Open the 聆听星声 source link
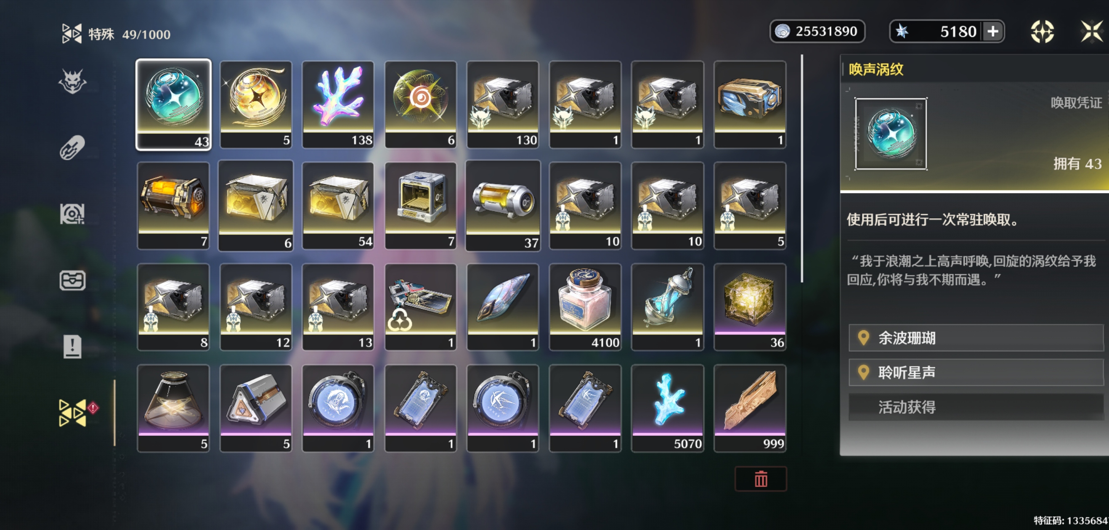Screen dimensions: 1109x530 tap(976, 372)
